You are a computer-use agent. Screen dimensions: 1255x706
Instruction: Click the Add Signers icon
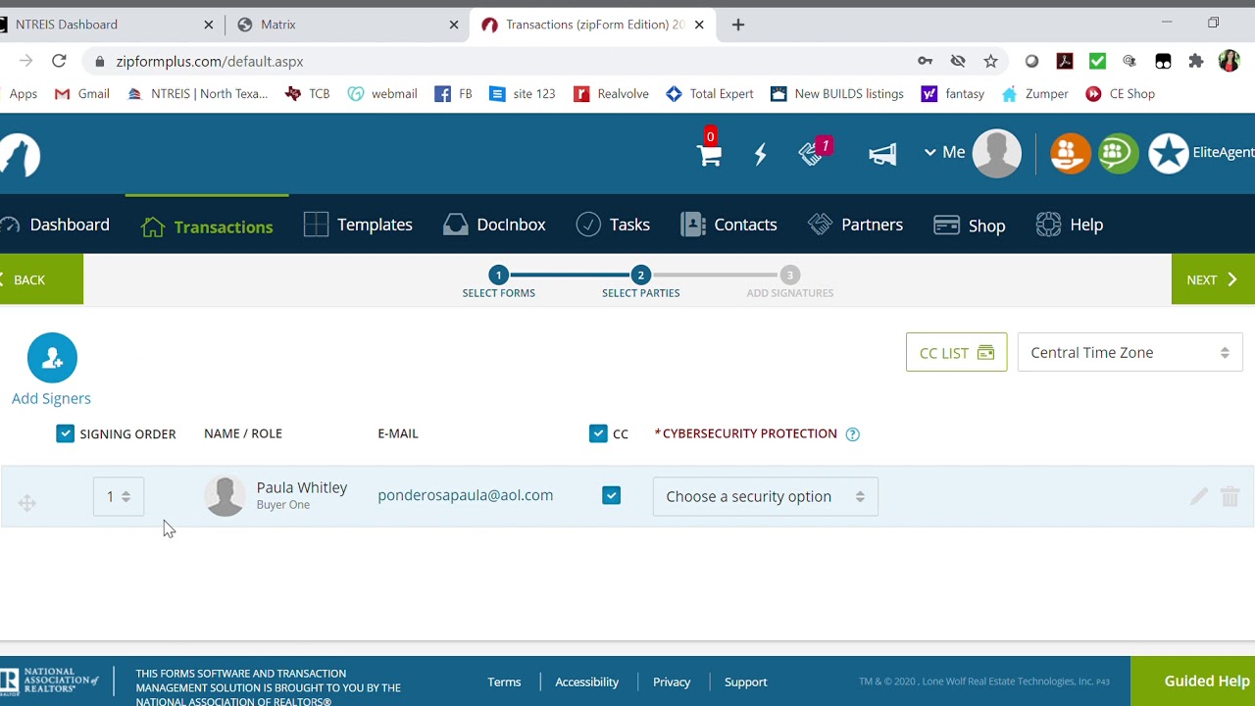[x=52, y=358]
